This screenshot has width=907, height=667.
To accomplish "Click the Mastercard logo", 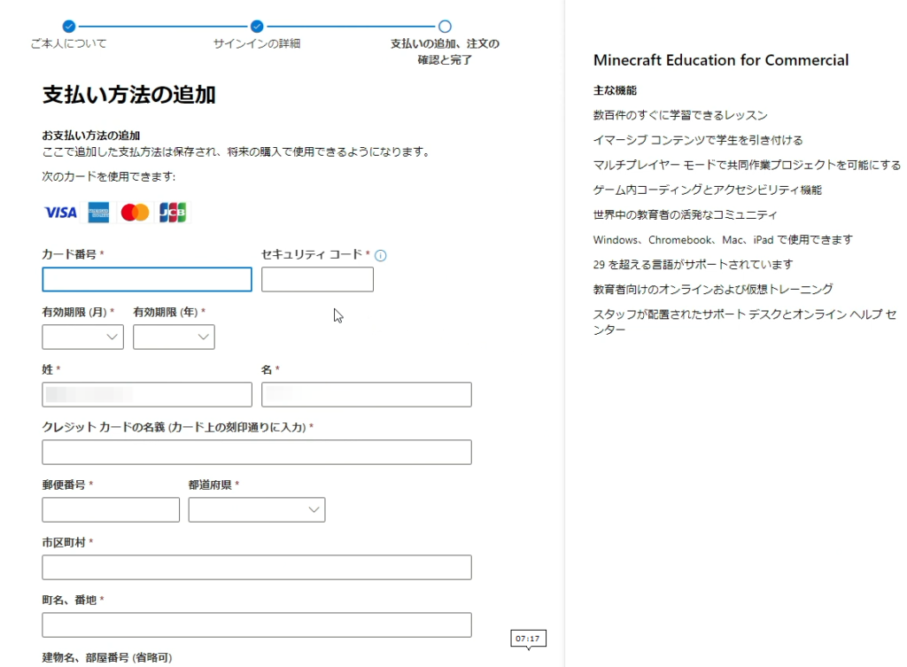I will coord(135,213).
